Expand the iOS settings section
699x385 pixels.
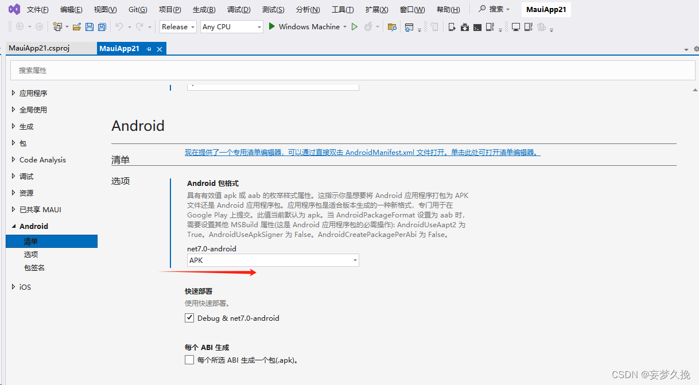[24, 287]
